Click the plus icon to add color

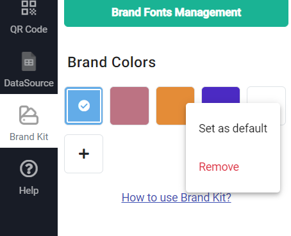tap(84, 153)
